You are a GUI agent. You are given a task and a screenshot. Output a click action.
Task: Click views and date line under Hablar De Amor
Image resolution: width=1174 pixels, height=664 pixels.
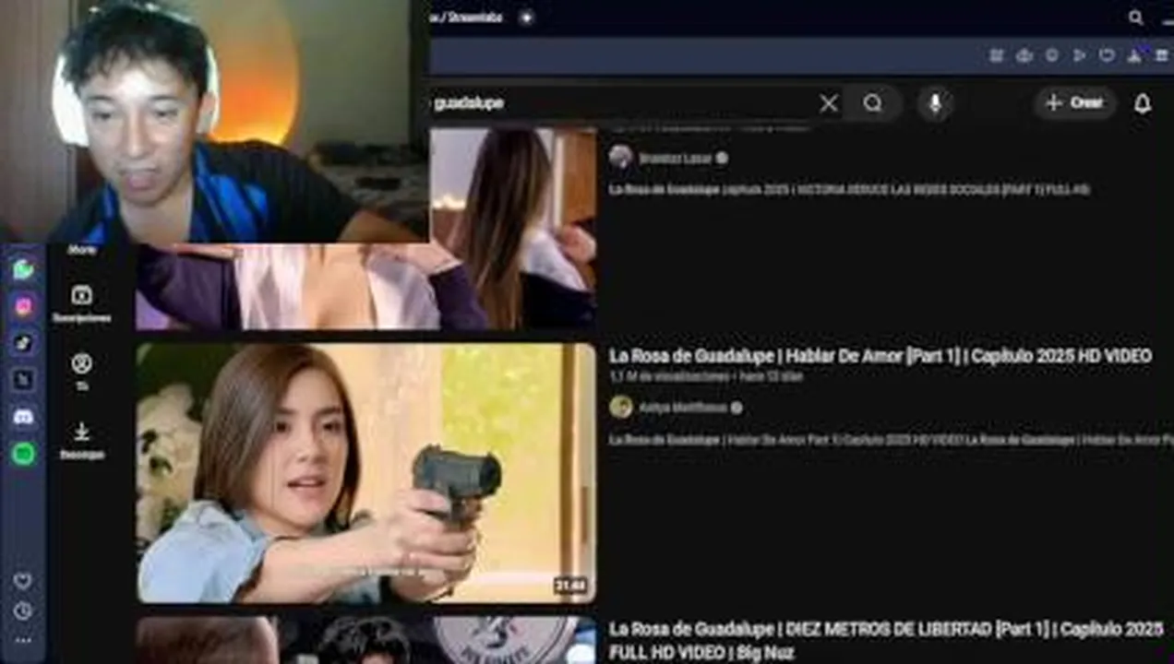706,377
